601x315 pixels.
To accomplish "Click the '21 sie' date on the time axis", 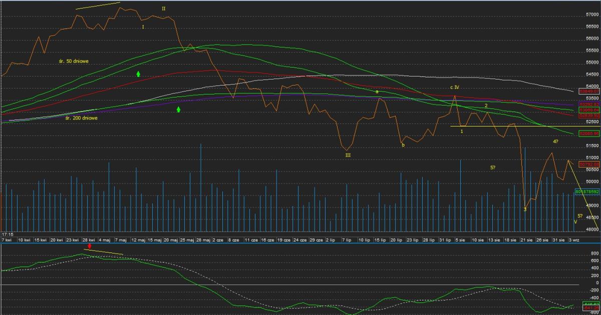I will (x=525, y=240).
